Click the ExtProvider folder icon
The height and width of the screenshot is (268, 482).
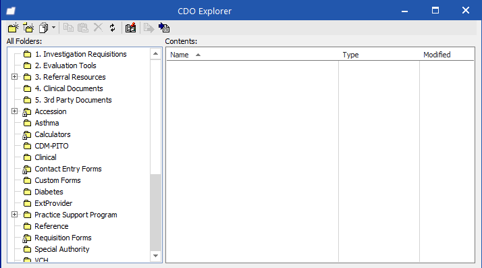[28, 203]
